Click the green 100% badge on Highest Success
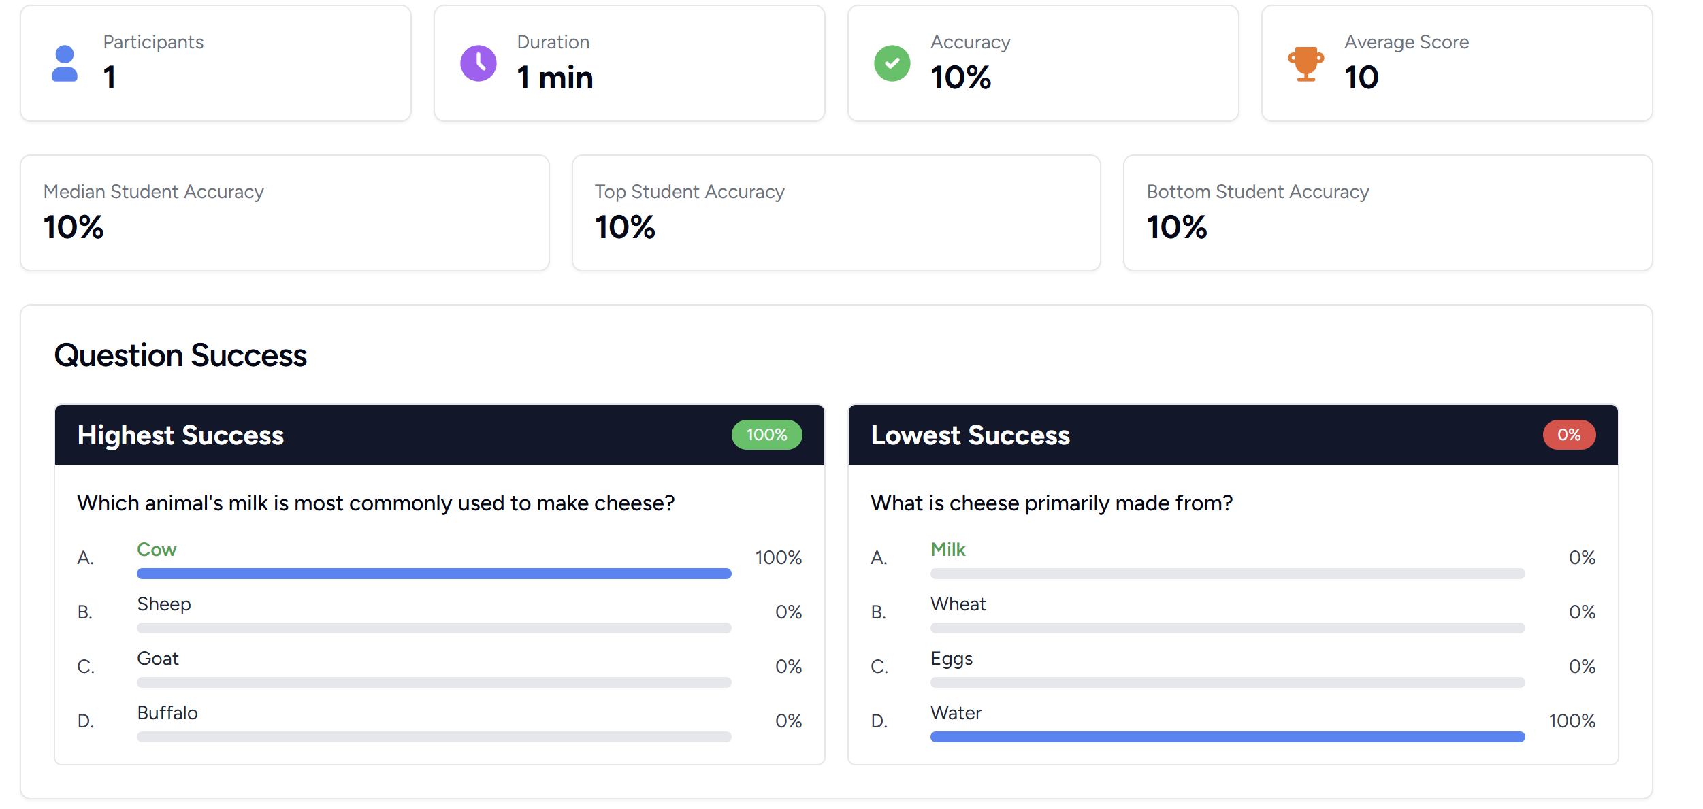The image size is (1703, 809). click(766, 435)
